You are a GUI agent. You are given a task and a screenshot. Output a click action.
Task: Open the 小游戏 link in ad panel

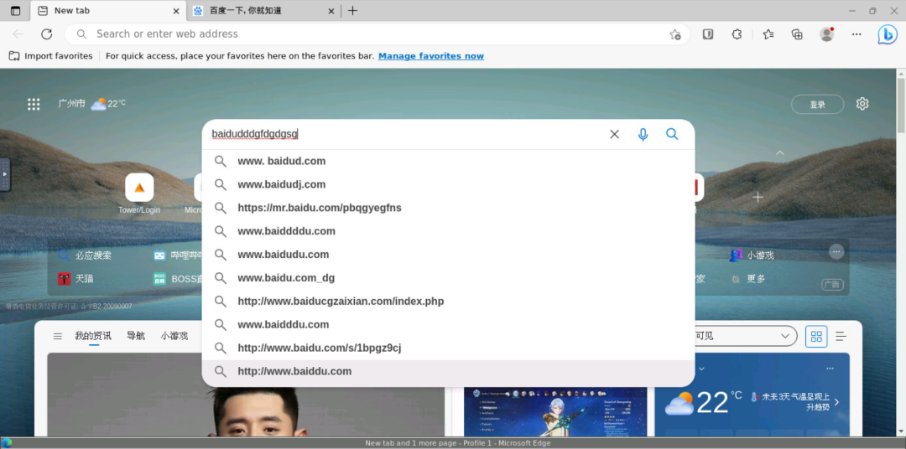point(752,255)
